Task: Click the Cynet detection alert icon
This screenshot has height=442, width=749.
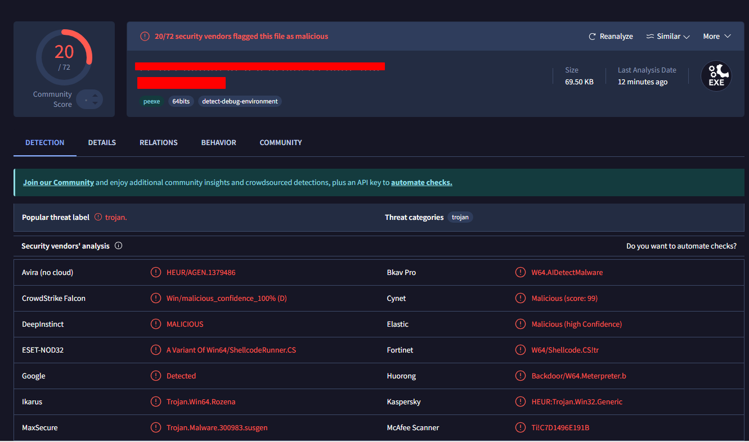Action: pyautogui.click(x=521, y=298)
